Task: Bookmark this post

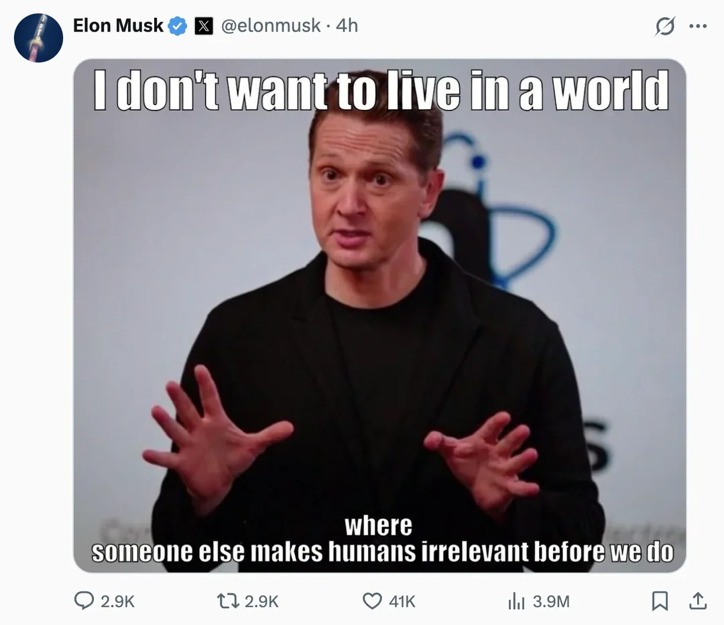Action: click(x=660, y=601)
